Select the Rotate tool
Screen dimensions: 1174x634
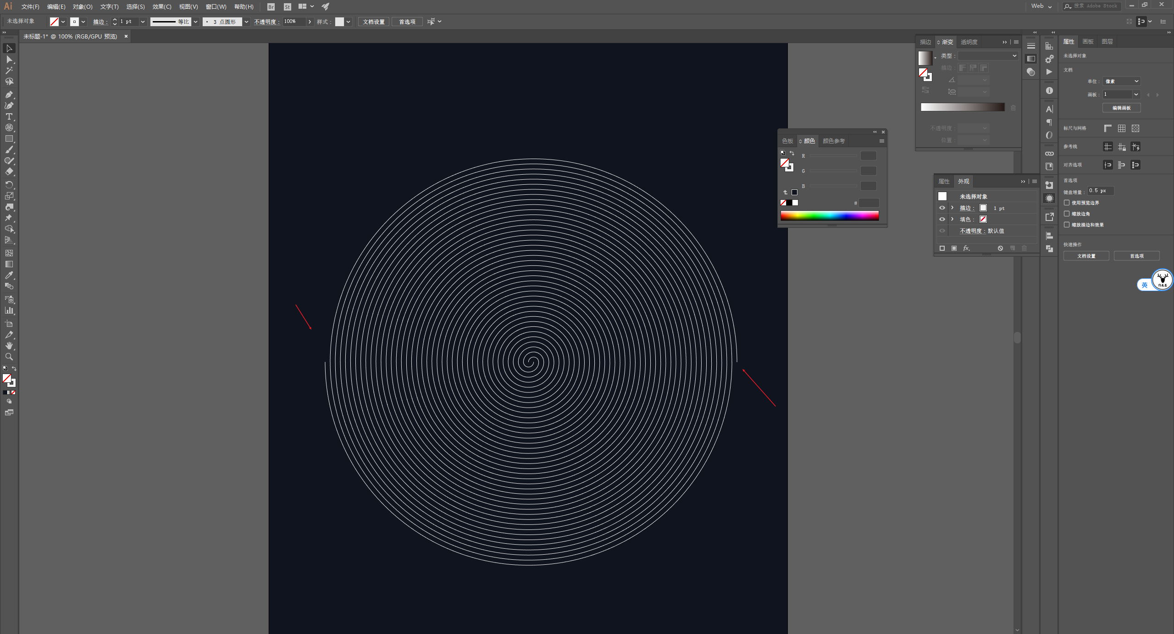click(9, 184)
